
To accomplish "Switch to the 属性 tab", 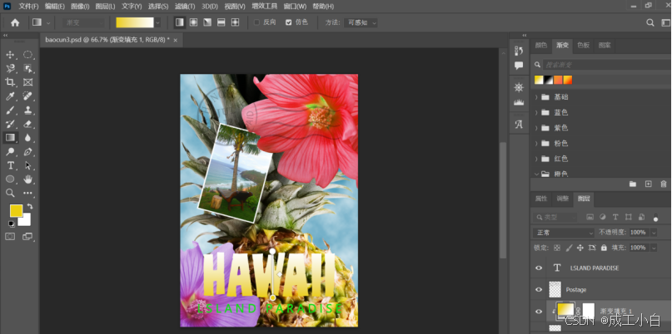I will point(541,199).
